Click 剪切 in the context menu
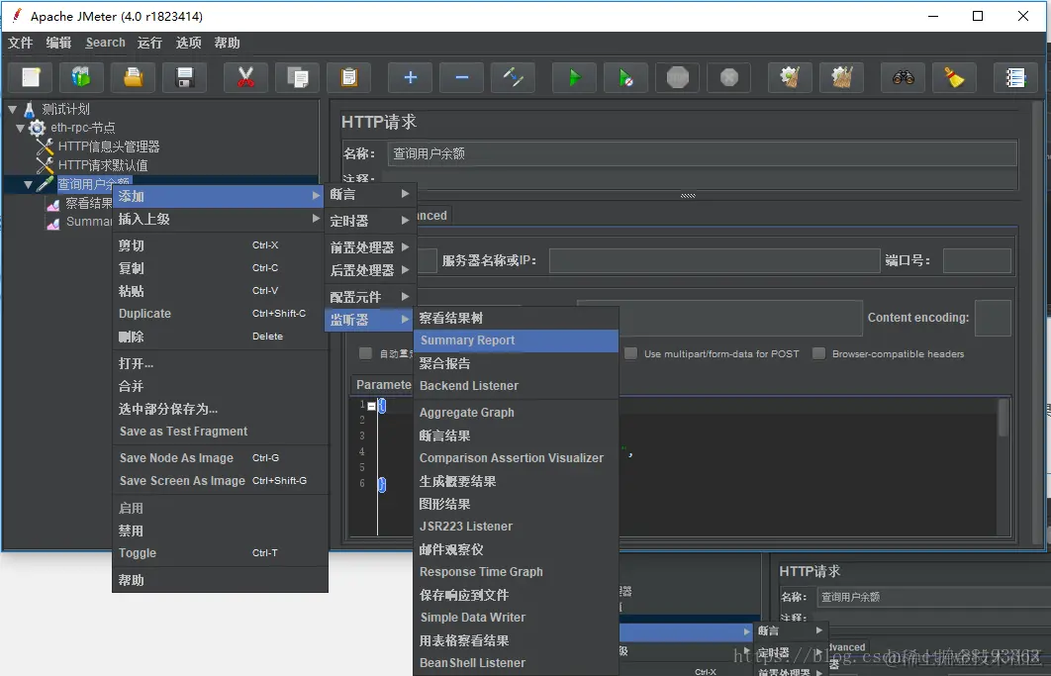Viewport: 1051px width, 676px height. pos(220,245)
